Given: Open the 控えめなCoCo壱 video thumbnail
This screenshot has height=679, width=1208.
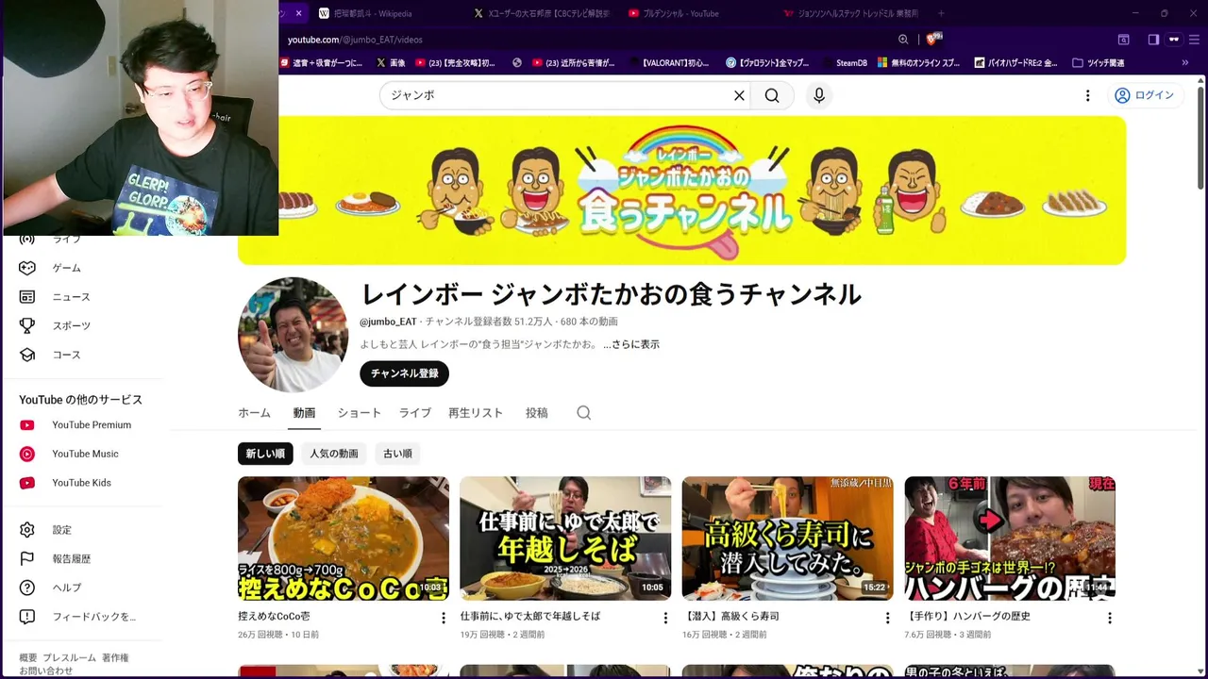Looking at the screenshot, I should 344,538.
